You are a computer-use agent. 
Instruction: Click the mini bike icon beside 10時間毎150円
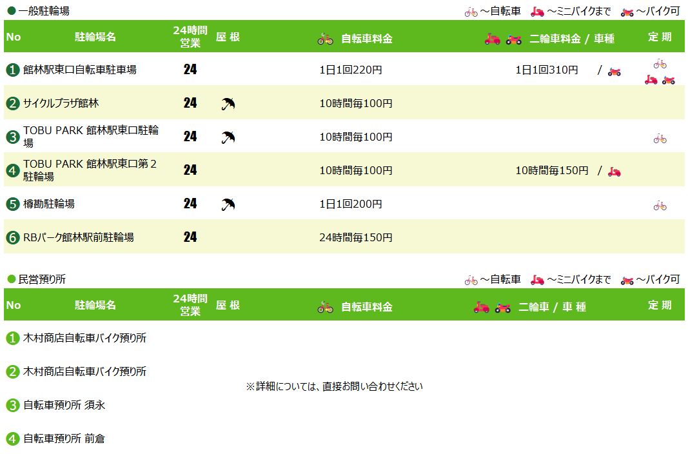614,172
